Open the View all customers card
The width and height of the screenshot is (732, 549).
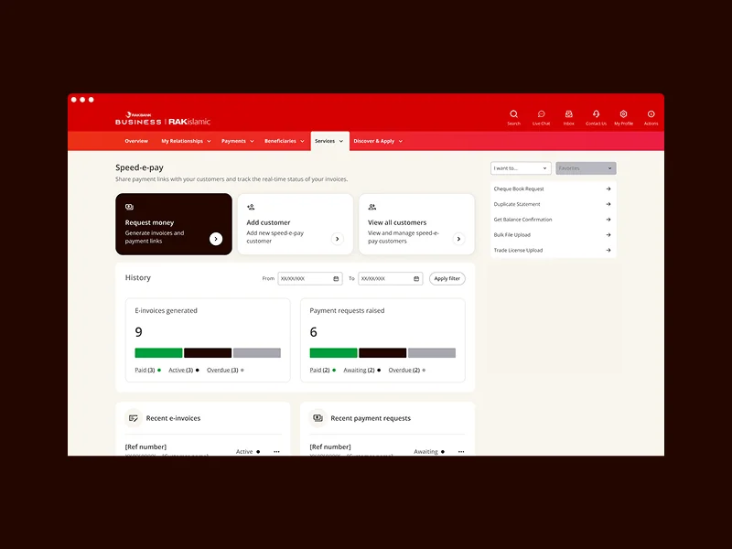416,224
